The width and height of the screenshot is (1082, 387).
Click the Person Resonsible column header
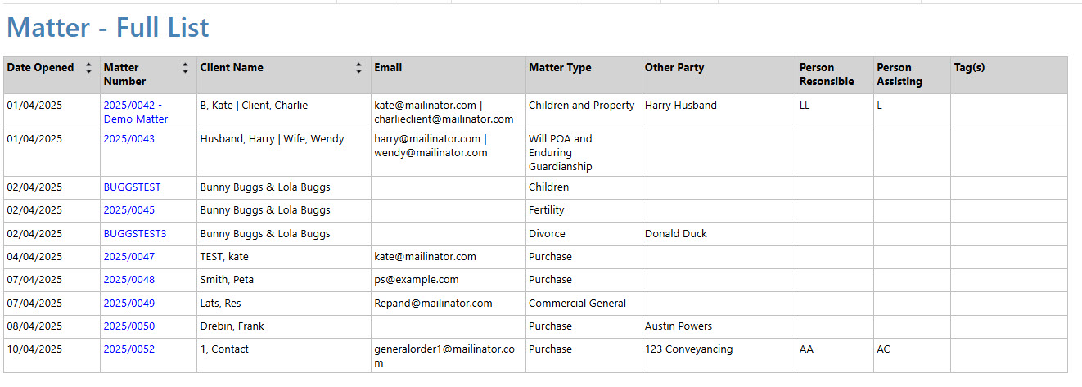pyautogui.click(x=835, y=75)
